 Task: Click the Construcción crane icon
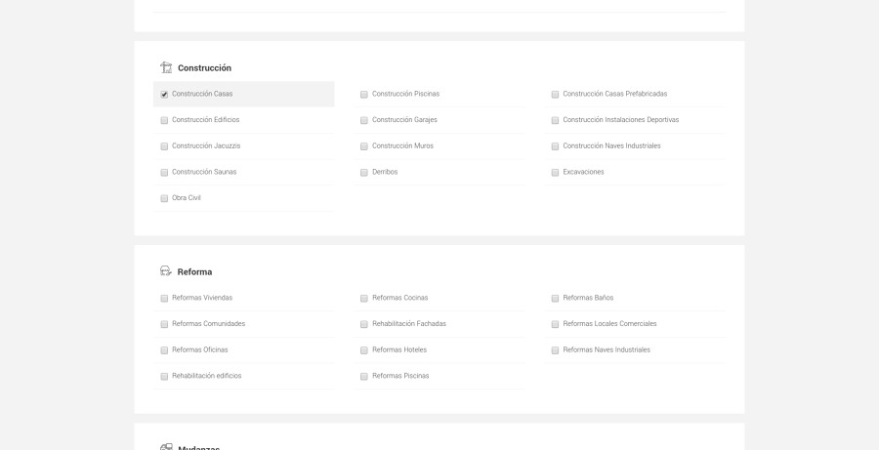(x=166, y=67)
